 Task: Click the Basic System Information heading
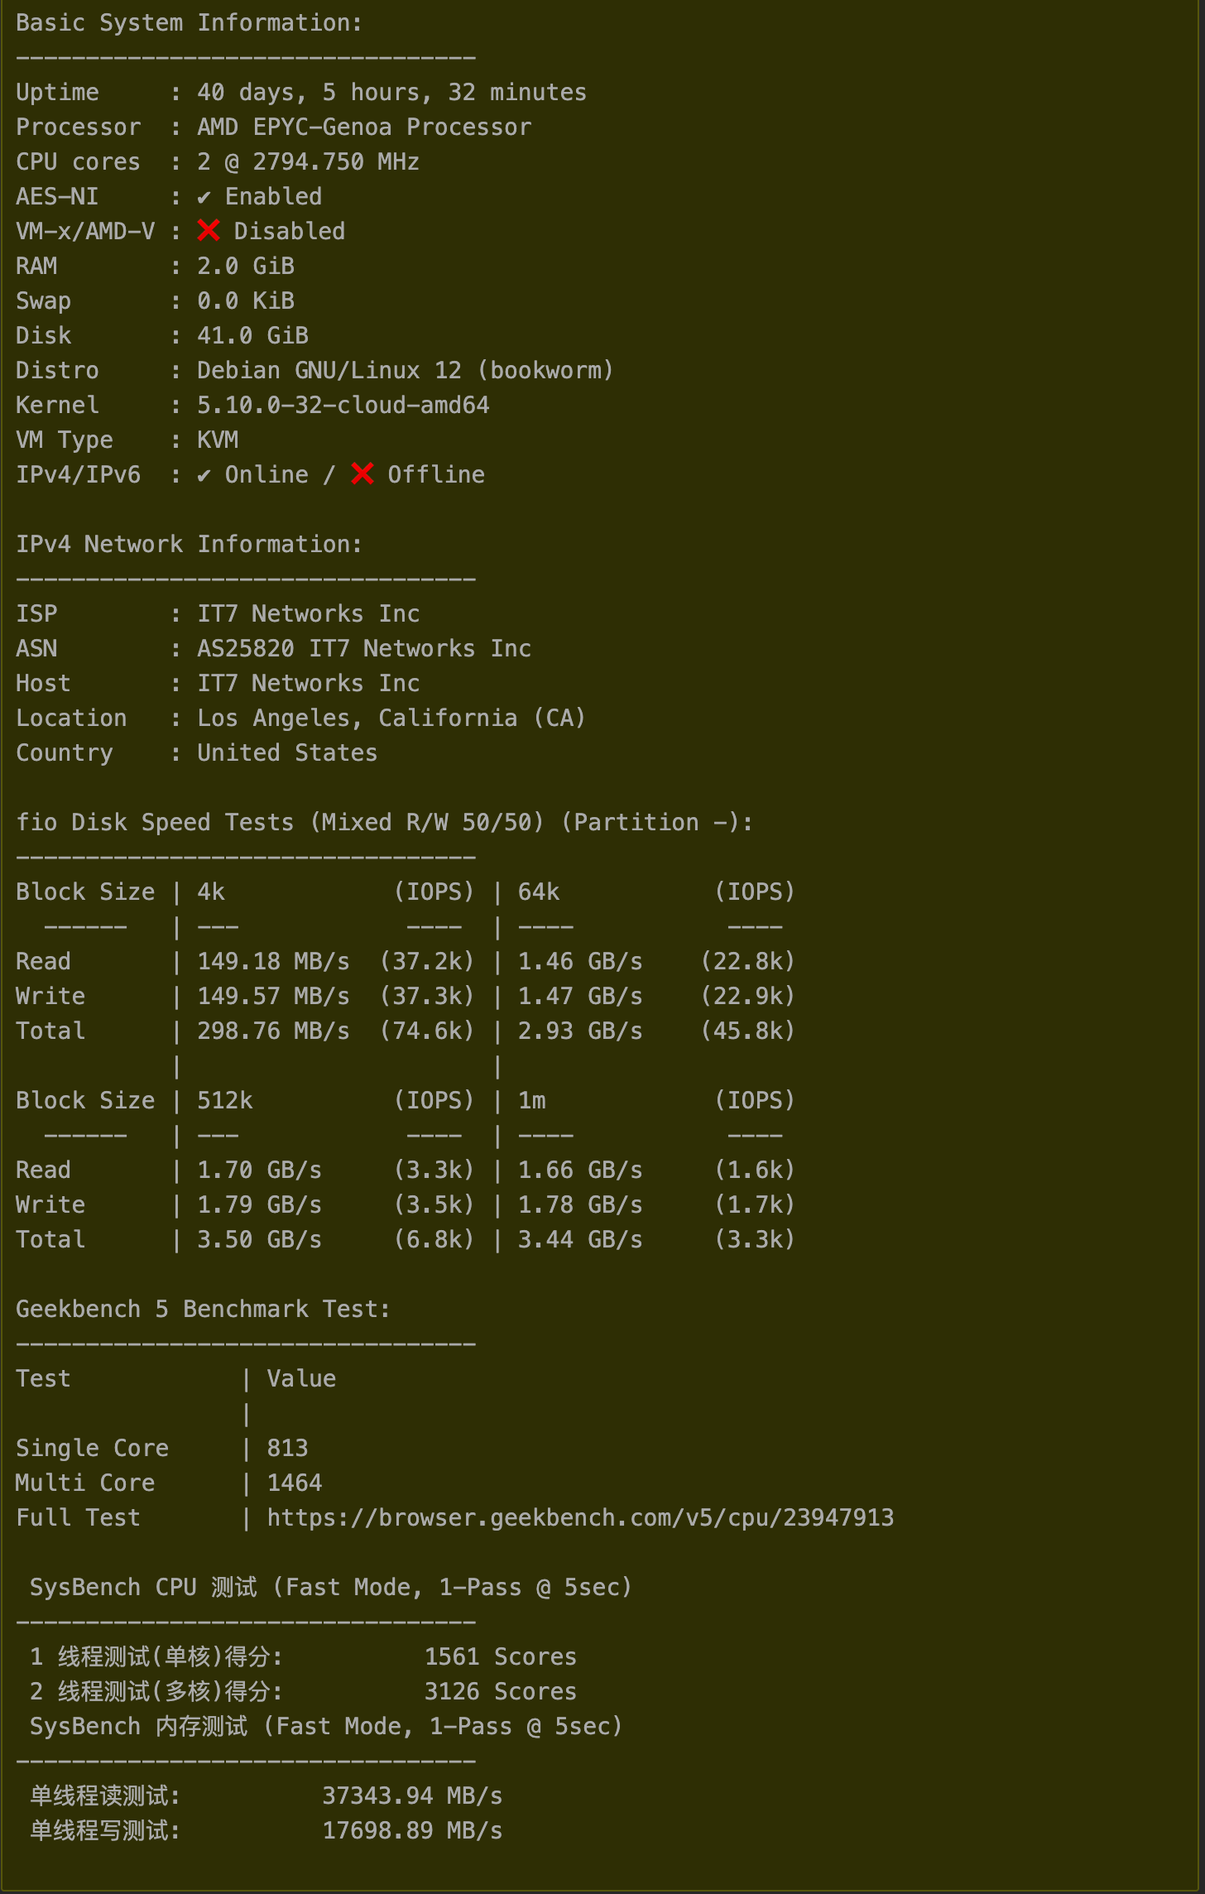click(x=189, y=23)
